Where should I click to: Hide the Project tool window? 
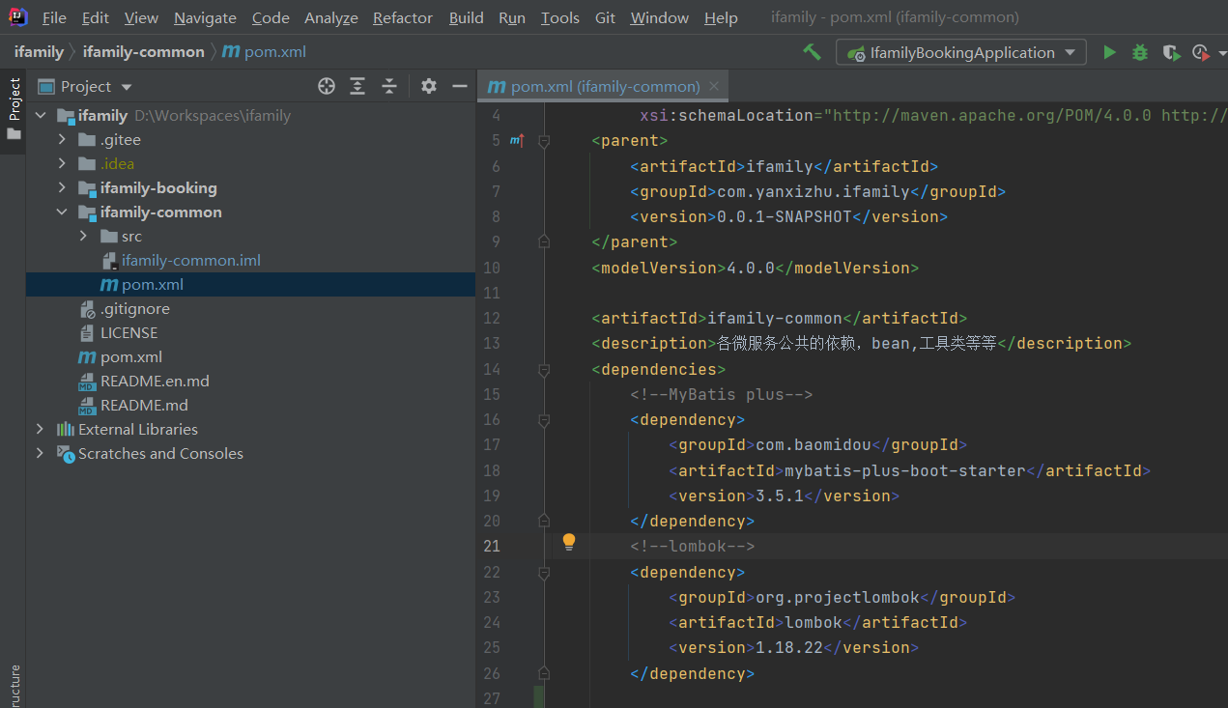point(460,86)
